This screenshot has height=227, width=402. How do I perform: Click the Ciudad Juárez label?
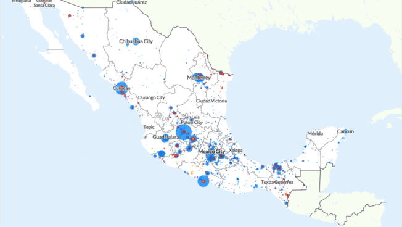131,2
